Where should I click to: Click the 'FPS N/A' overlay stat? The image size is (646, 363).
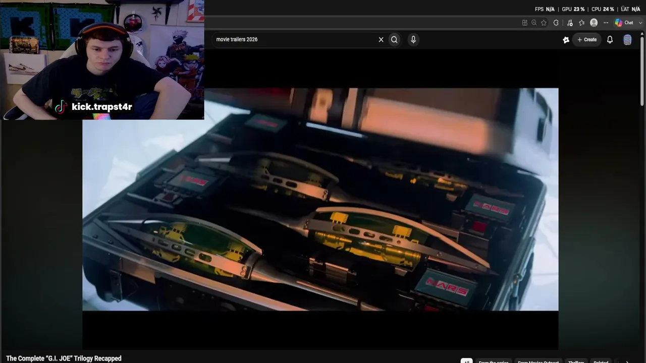pos(545,9)
